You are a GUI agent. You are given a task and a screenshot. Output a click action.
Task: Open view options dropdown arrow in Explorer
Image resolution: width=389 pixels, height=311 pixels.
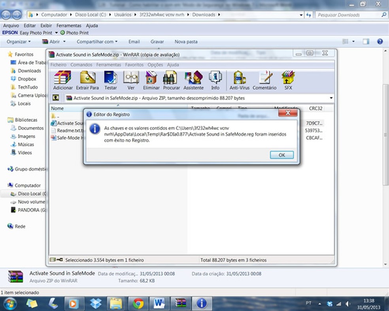[x=353, y=41]
